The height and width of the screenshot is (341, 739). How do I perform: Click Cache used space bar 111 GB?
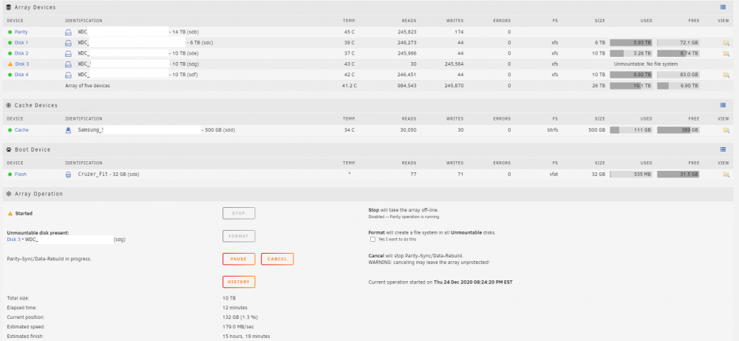coord(631,129)
